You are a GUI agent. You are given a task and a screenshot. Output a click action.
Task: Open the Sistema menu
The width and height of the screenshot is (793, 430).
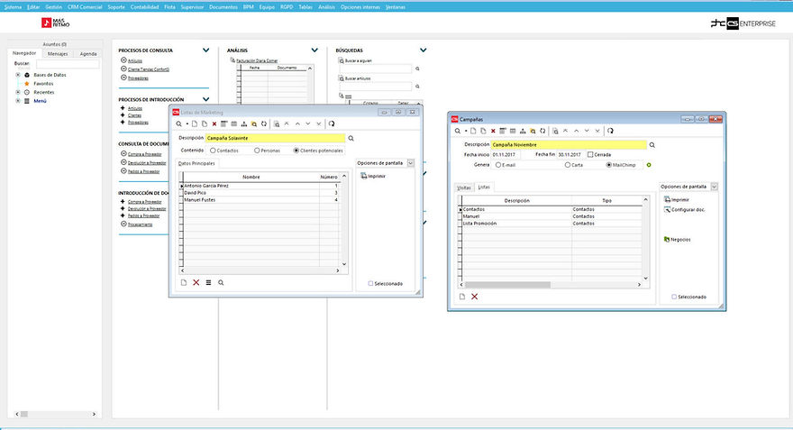(x=14, y=7)
